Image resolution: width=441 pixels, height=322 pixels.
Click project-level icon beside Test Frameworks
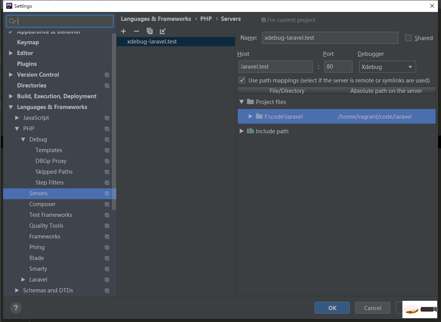point(107,215)
